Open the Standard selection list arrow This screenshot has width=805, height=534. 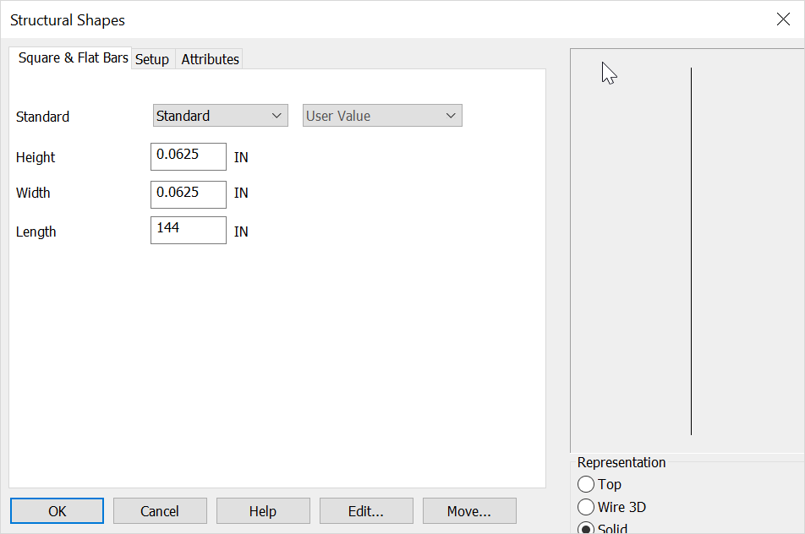275,115
